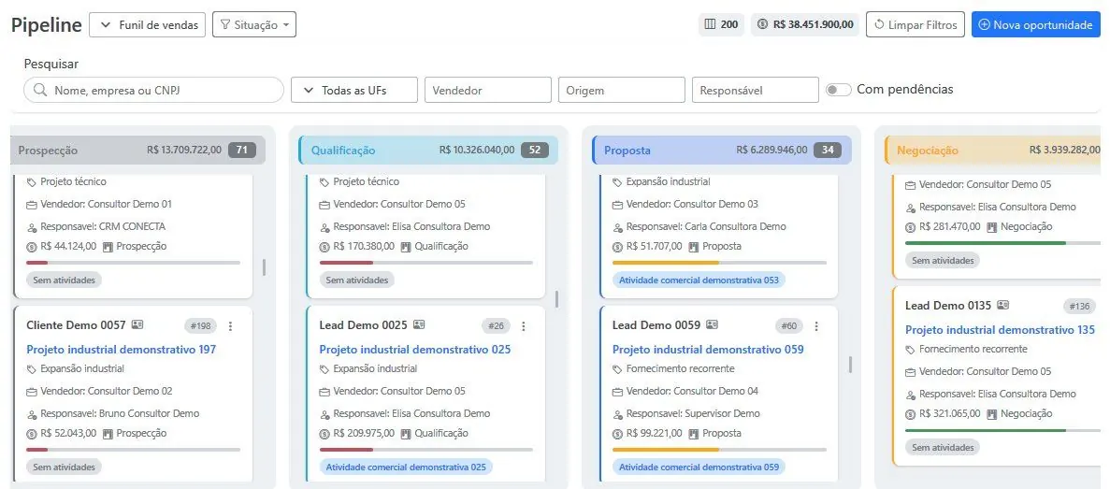Click the Qualificação column scrollbar
This screenshot has height=489, width=1110.
[556, 298]
